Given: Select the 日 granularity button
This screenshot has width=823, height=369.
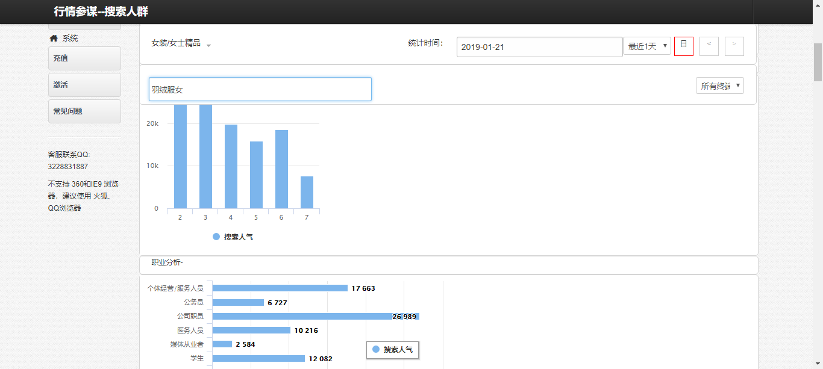Looking at the screenshot, I should point(683,46).
